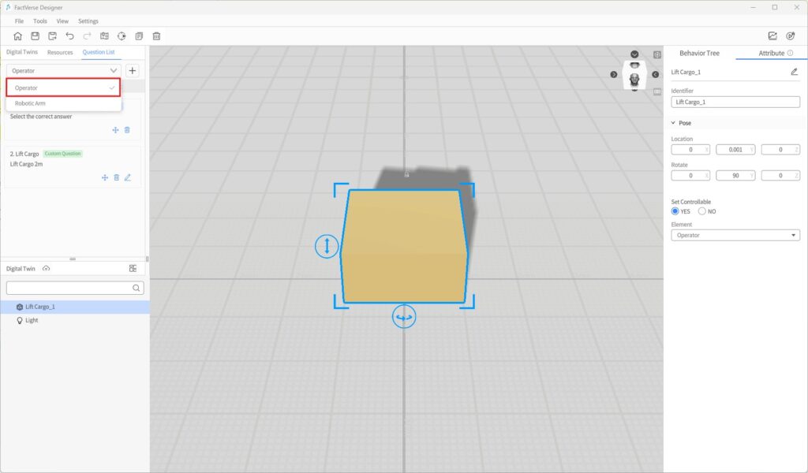Click the trash icon in the top toolbar

tap(157, 36)
